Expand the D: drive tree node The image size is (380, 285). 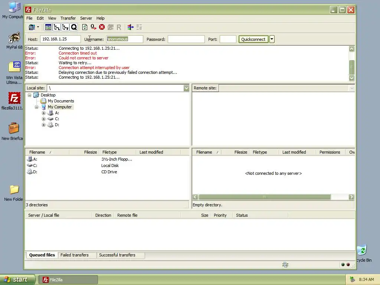point(43,125)
